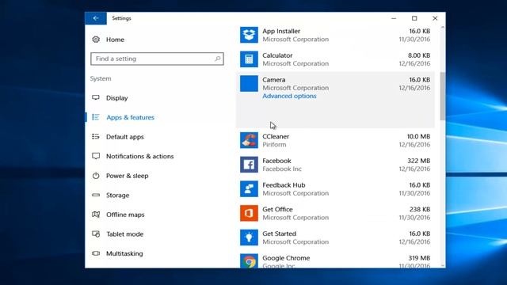Viewport: 507px width, 285px height.
Task: Open Tablet mode settings
Action: tap(125, 234)
